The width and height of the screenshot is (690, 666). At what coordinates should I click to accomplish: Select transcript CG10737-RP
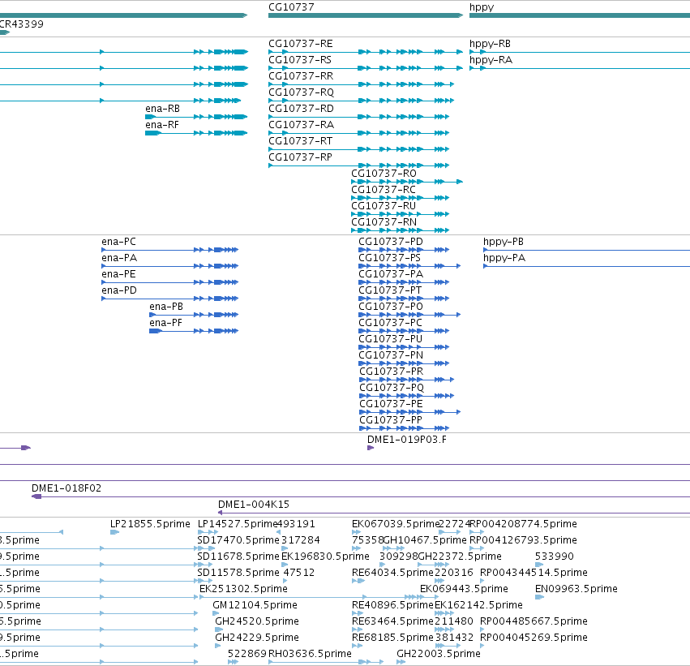(x=300, y=157)
